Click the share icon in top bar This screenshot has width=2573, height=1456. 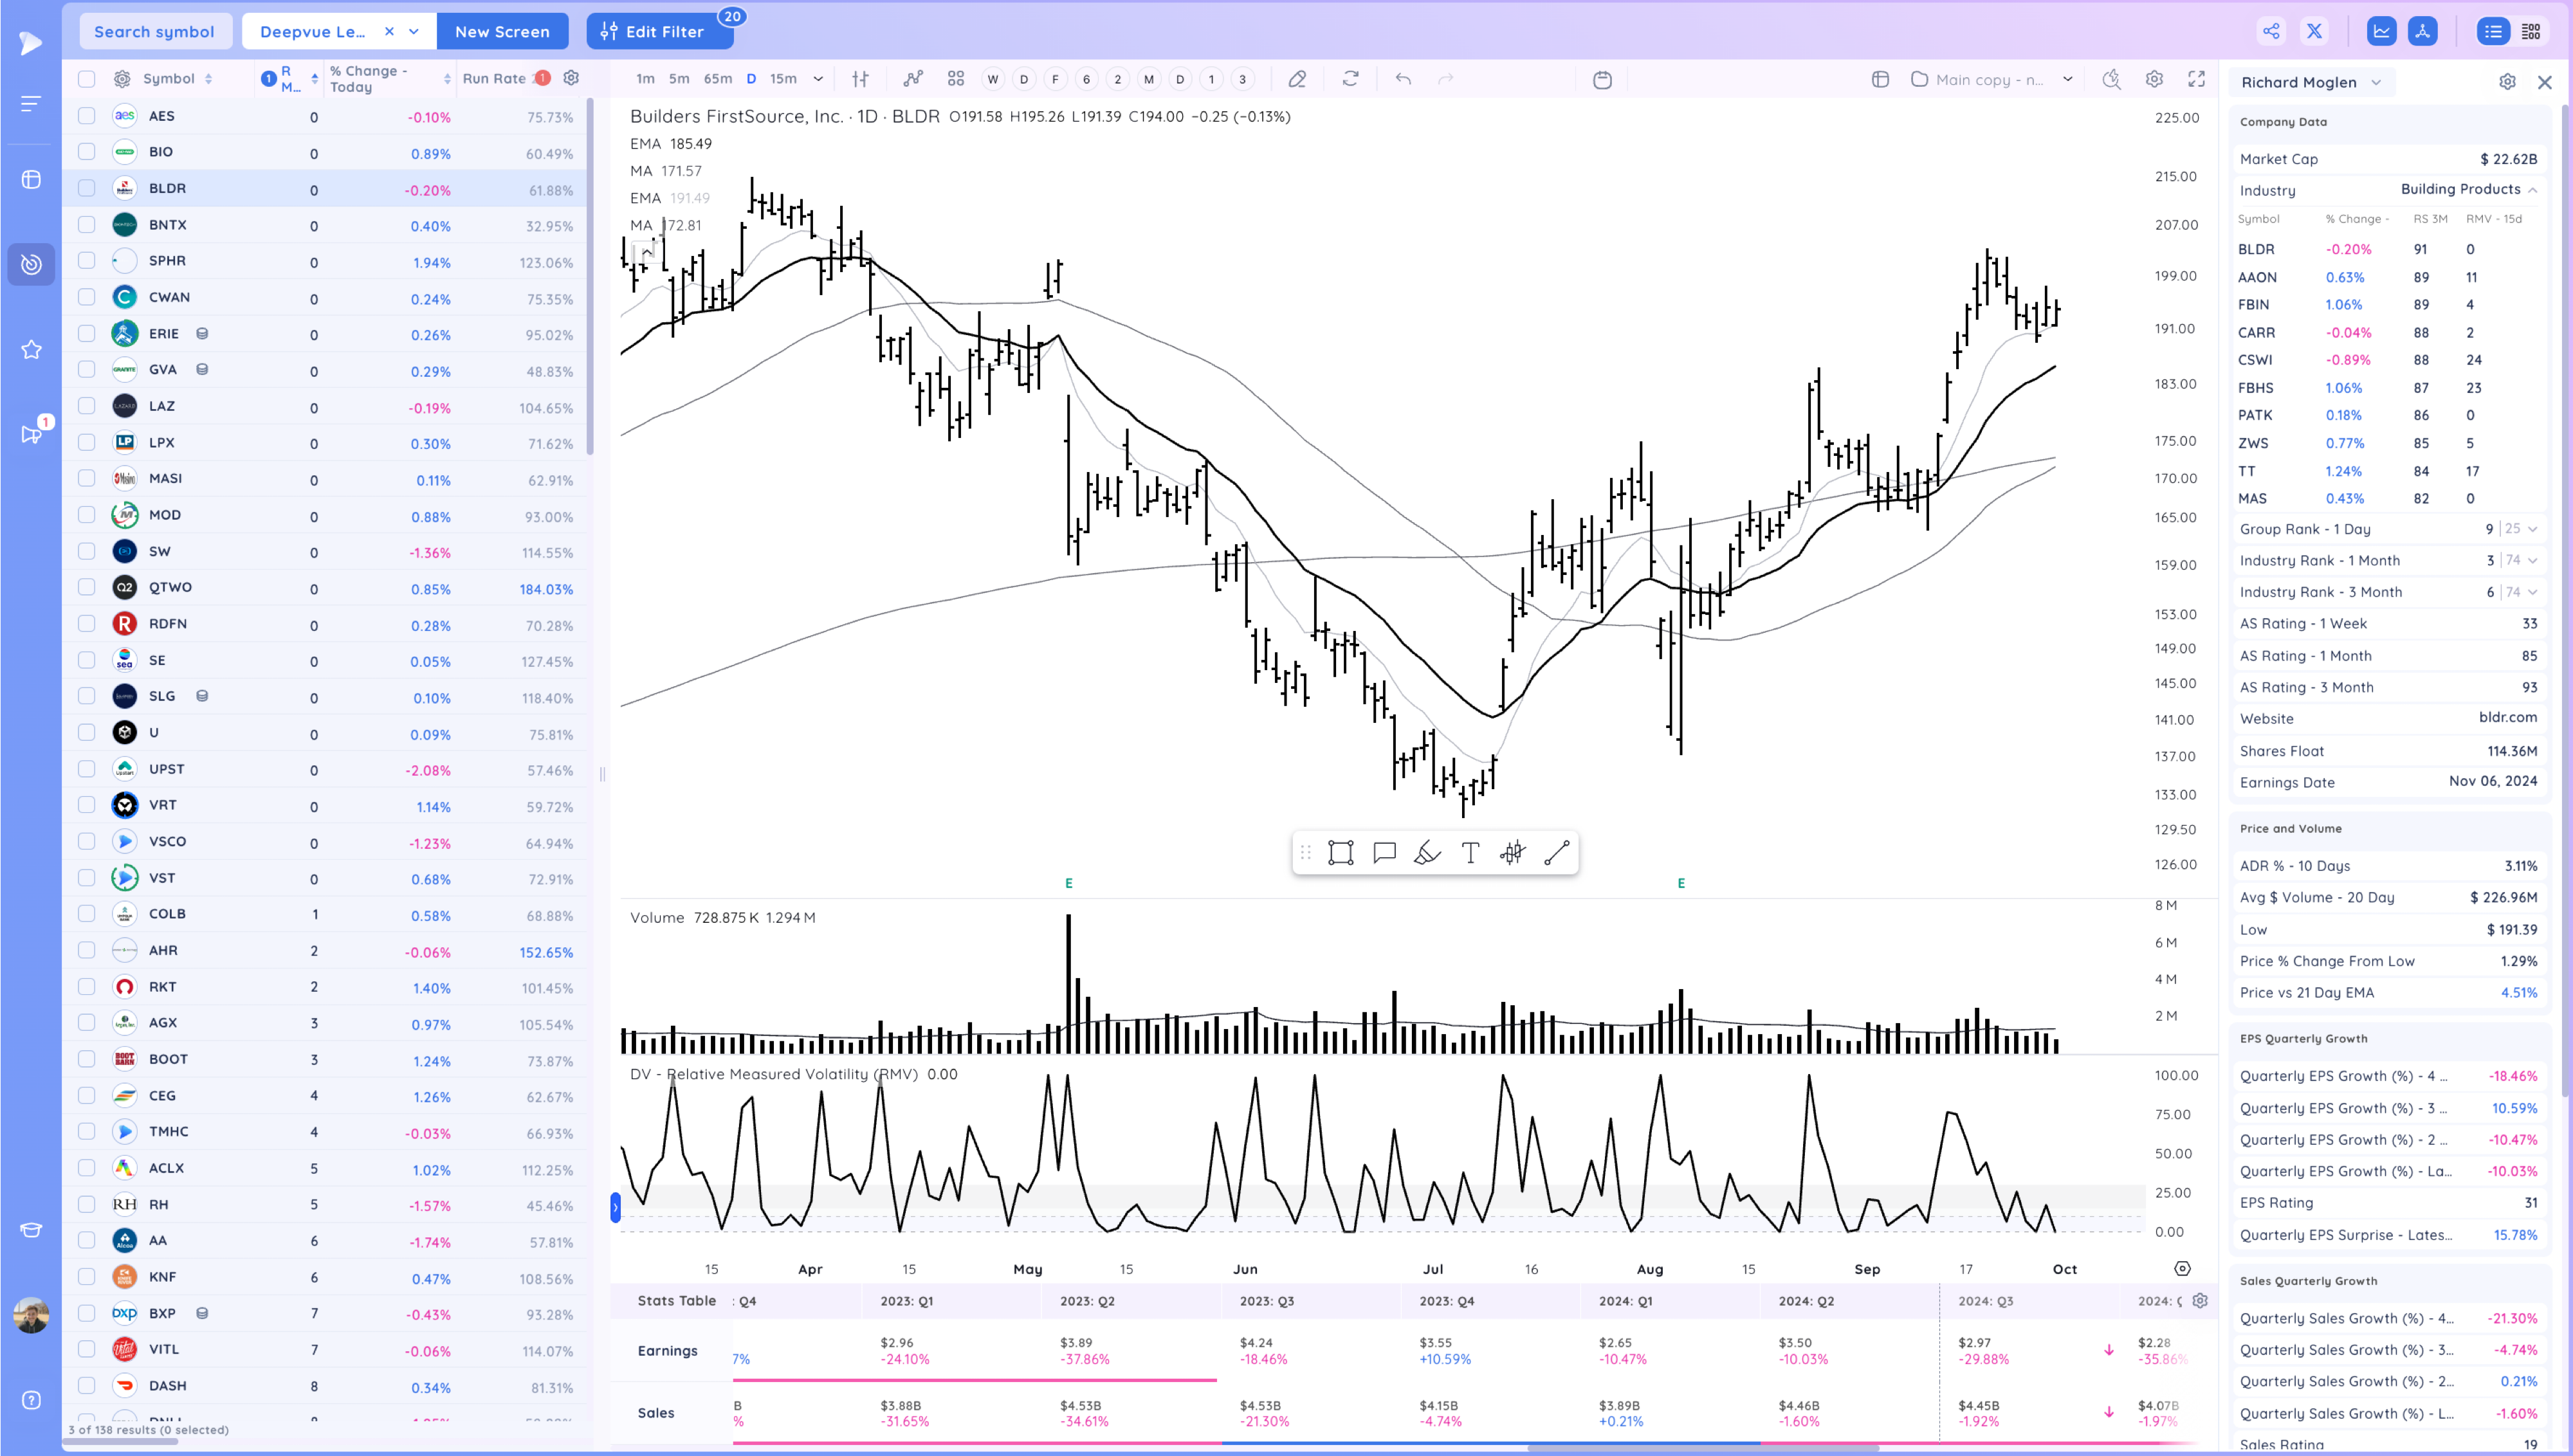[2271, 31]
